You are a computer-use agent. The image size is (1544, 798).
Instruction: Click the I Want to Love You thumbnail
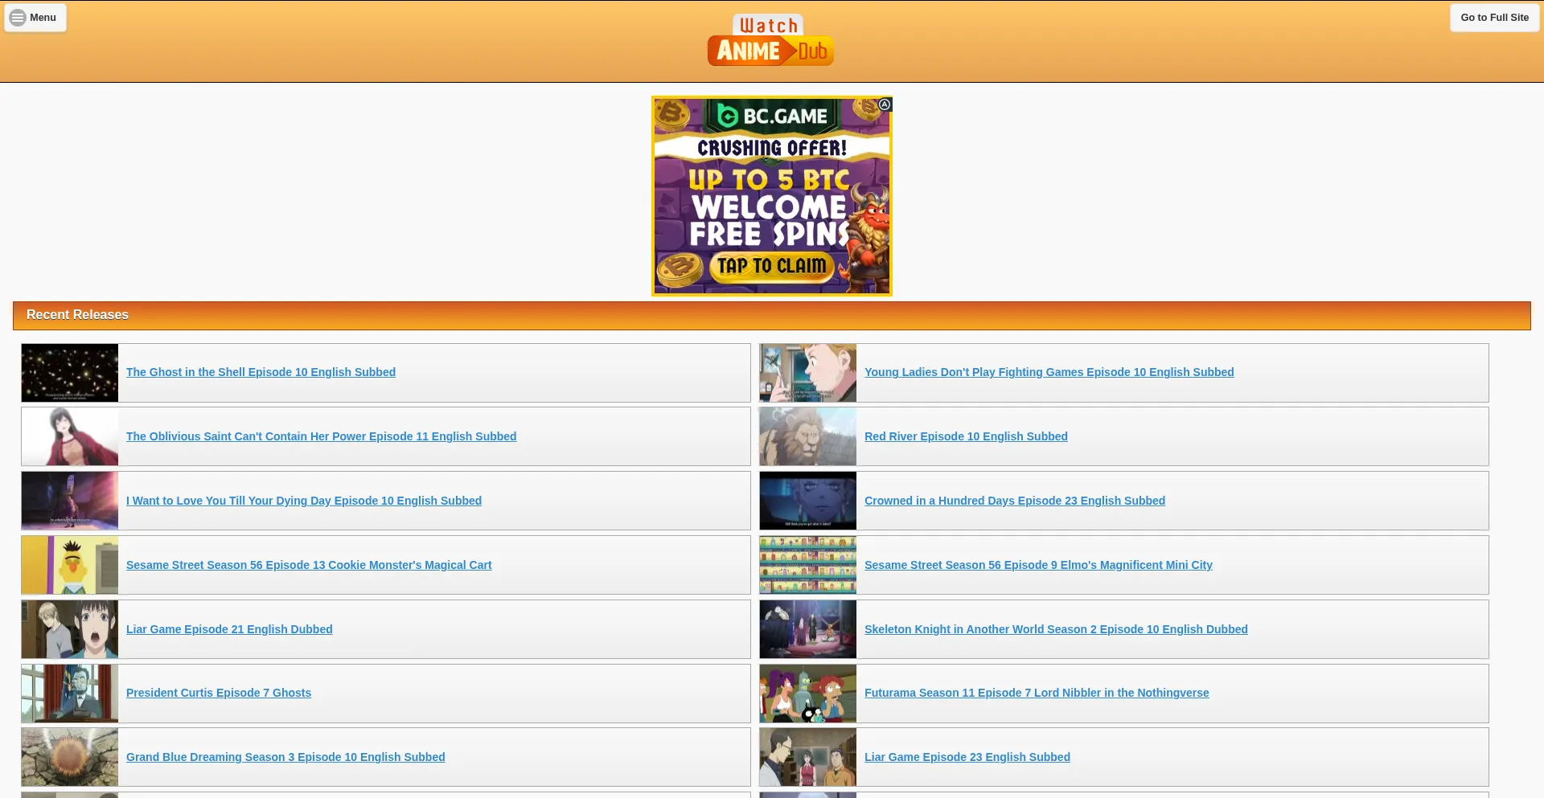pos(70,501)
